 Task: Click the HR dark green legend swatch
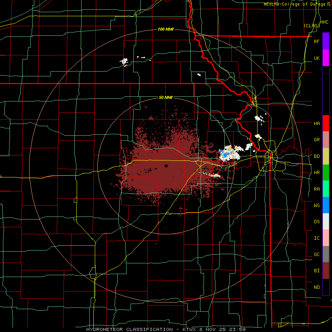tap(326, 172)
